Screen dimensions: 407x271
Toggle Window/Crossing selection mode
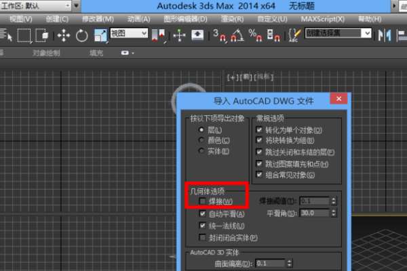coord(42,35)
